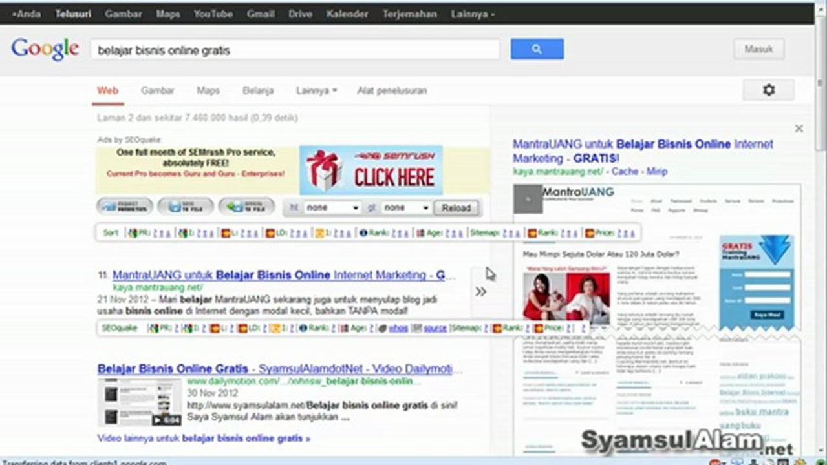Click the PR icon under MantraUANG result
This screenshot has width=827, height=465.
(x=154, y=328)
